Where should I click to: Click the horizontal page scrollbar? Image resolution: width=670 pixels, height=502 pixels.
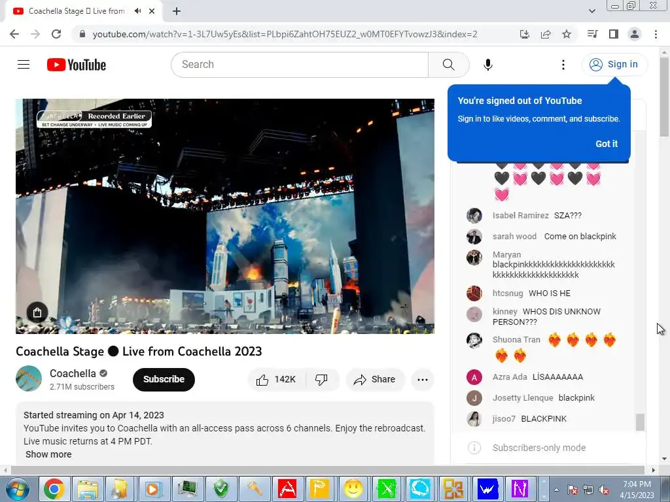coord(327,470)
